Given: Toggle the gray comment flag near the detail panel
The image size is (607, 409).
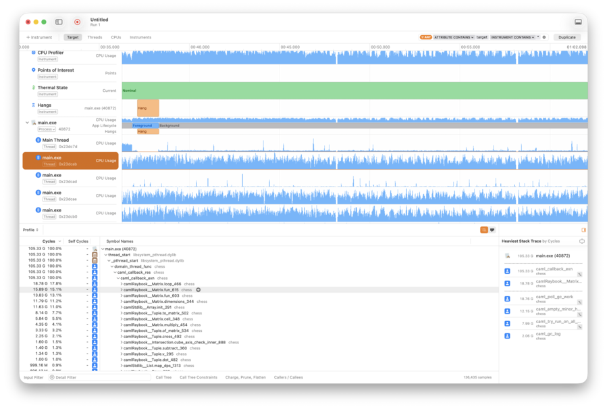Looking at the screenshot, I should (493, 230).
